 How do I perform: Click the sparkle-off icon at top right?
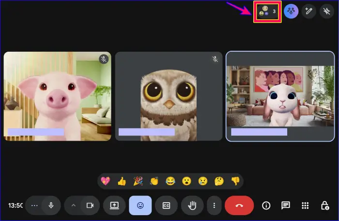[326, 11]
